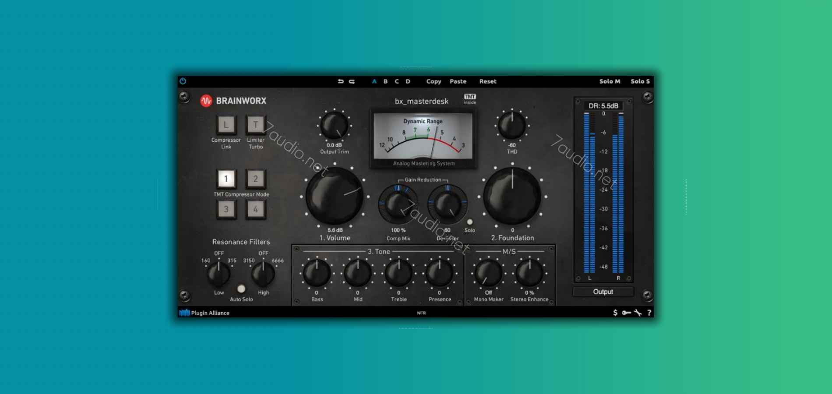
Task: Click the right channel output meter
Action: click(x=618, y=193)
